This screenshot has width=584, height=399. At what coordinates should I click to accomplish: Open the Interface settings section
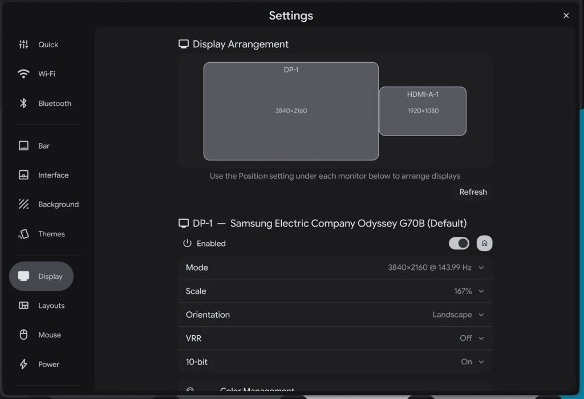point(53,175)
